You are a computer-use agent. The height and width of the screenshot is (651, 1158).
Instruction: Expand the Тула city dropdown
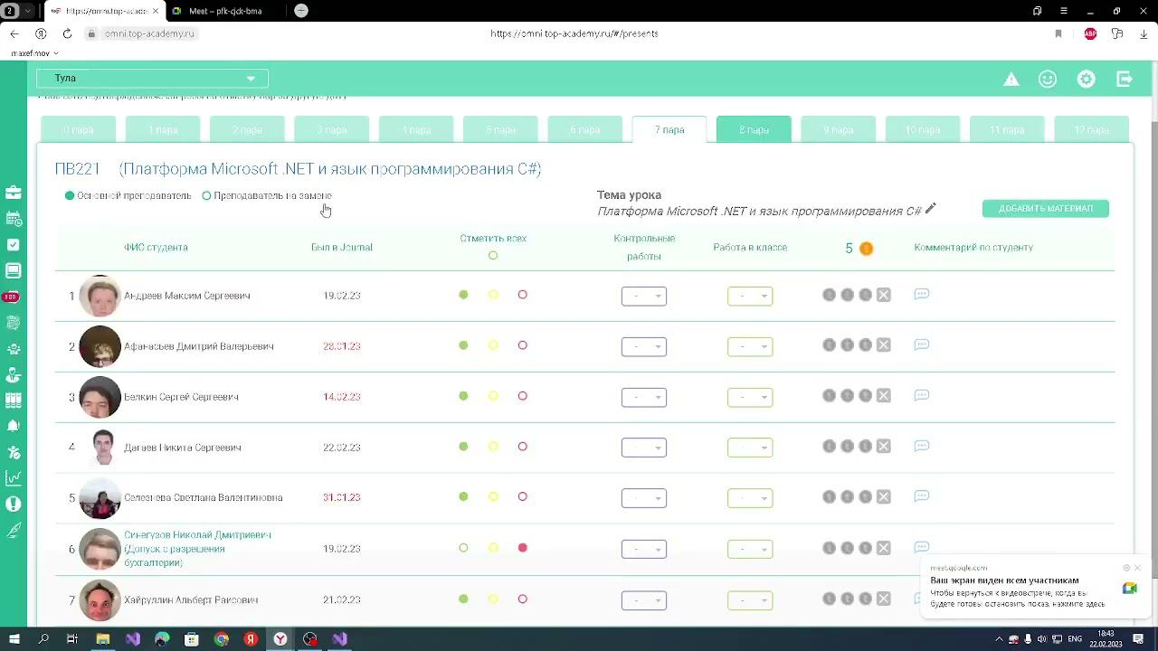tap(152, 79)
